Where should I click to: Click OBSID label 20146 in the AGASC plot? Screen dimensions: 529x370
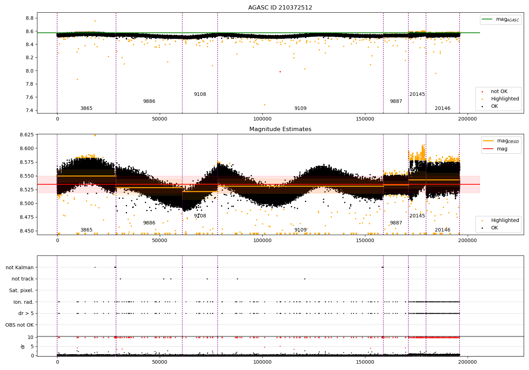(443, 108)
